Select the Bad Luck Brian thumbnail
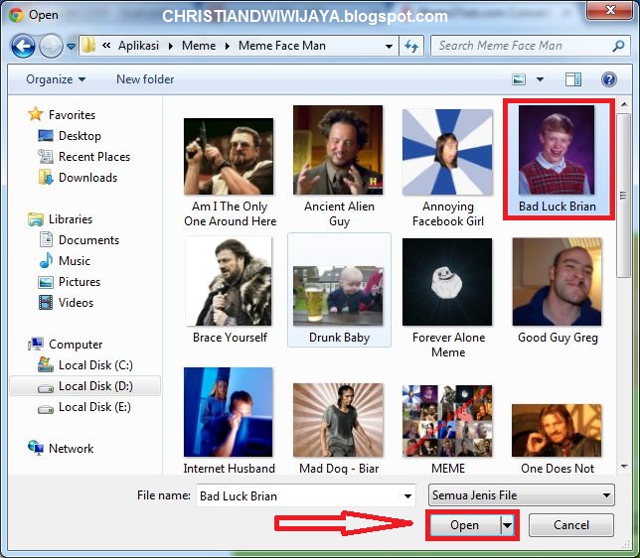Viewport: 640px width, 558px height. [x=557, y=150]
